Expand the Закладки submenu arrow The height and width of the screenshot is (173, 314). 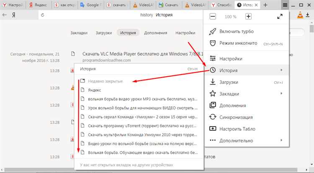click(281, 93)
